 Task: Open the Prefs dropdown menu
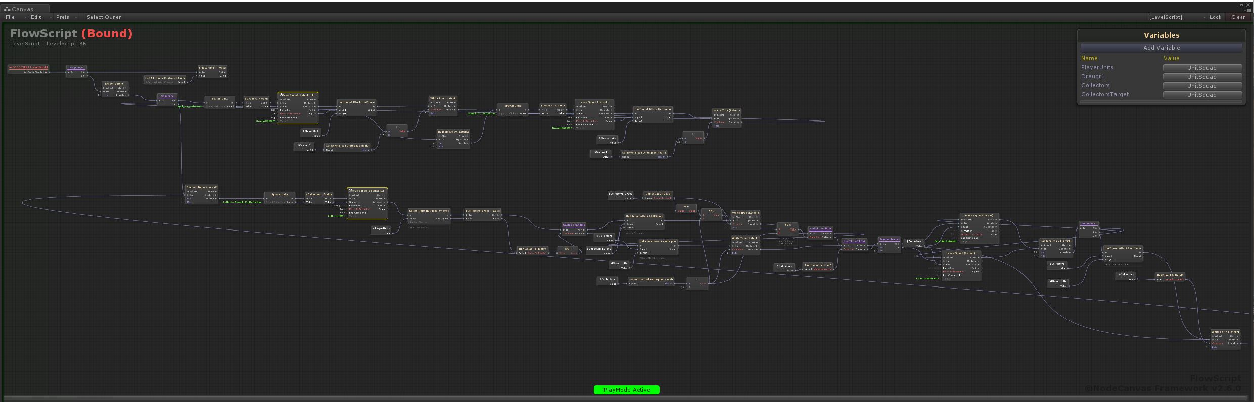pos(63,17)
